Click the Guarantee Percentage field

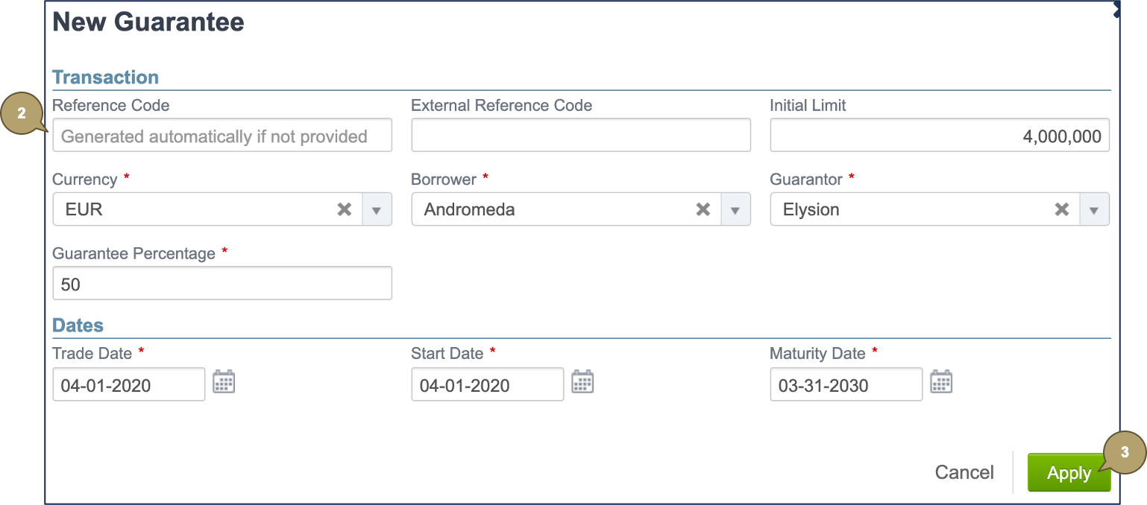[x=221, y=284]
